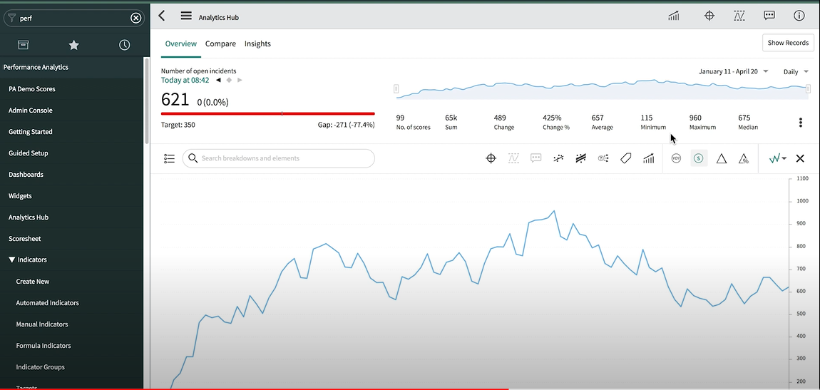The width and height of the screenshot is (820, 390).
Task: Click the forecast bar chart icon
Action: click(648, 158)
